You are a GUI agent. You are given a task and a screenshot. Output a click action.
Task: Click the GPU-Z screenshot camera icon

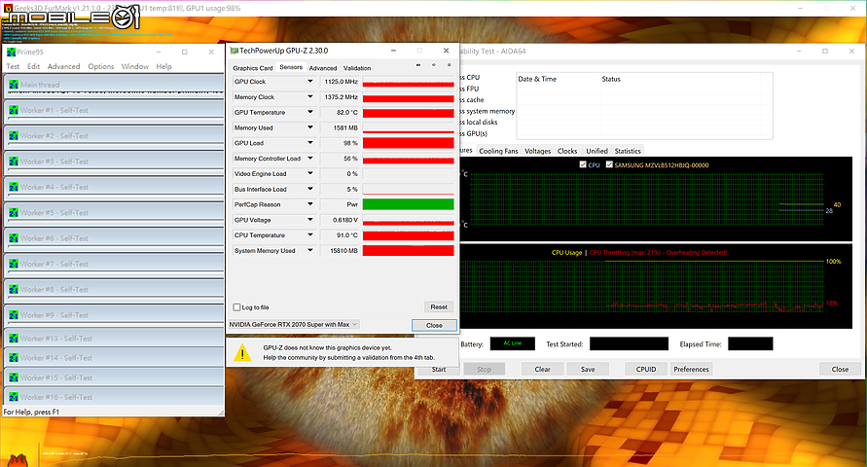pos(418,65)
